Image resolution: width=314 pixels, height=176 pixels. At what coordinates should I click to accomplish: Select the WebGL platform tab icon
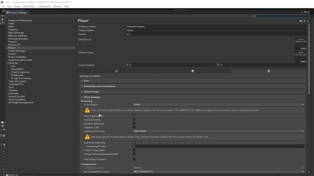[x=269, y=71]
